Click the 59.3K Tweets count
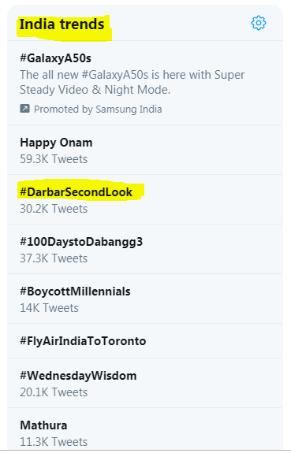 [x=54, y=159]
